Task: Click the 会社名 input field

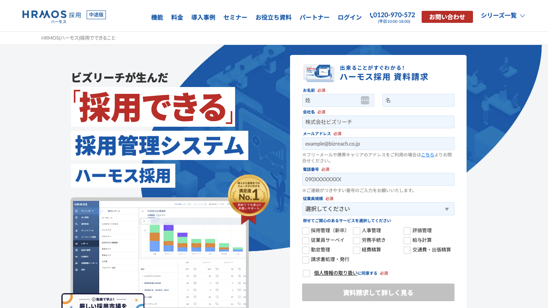Action: pos(378,122)
